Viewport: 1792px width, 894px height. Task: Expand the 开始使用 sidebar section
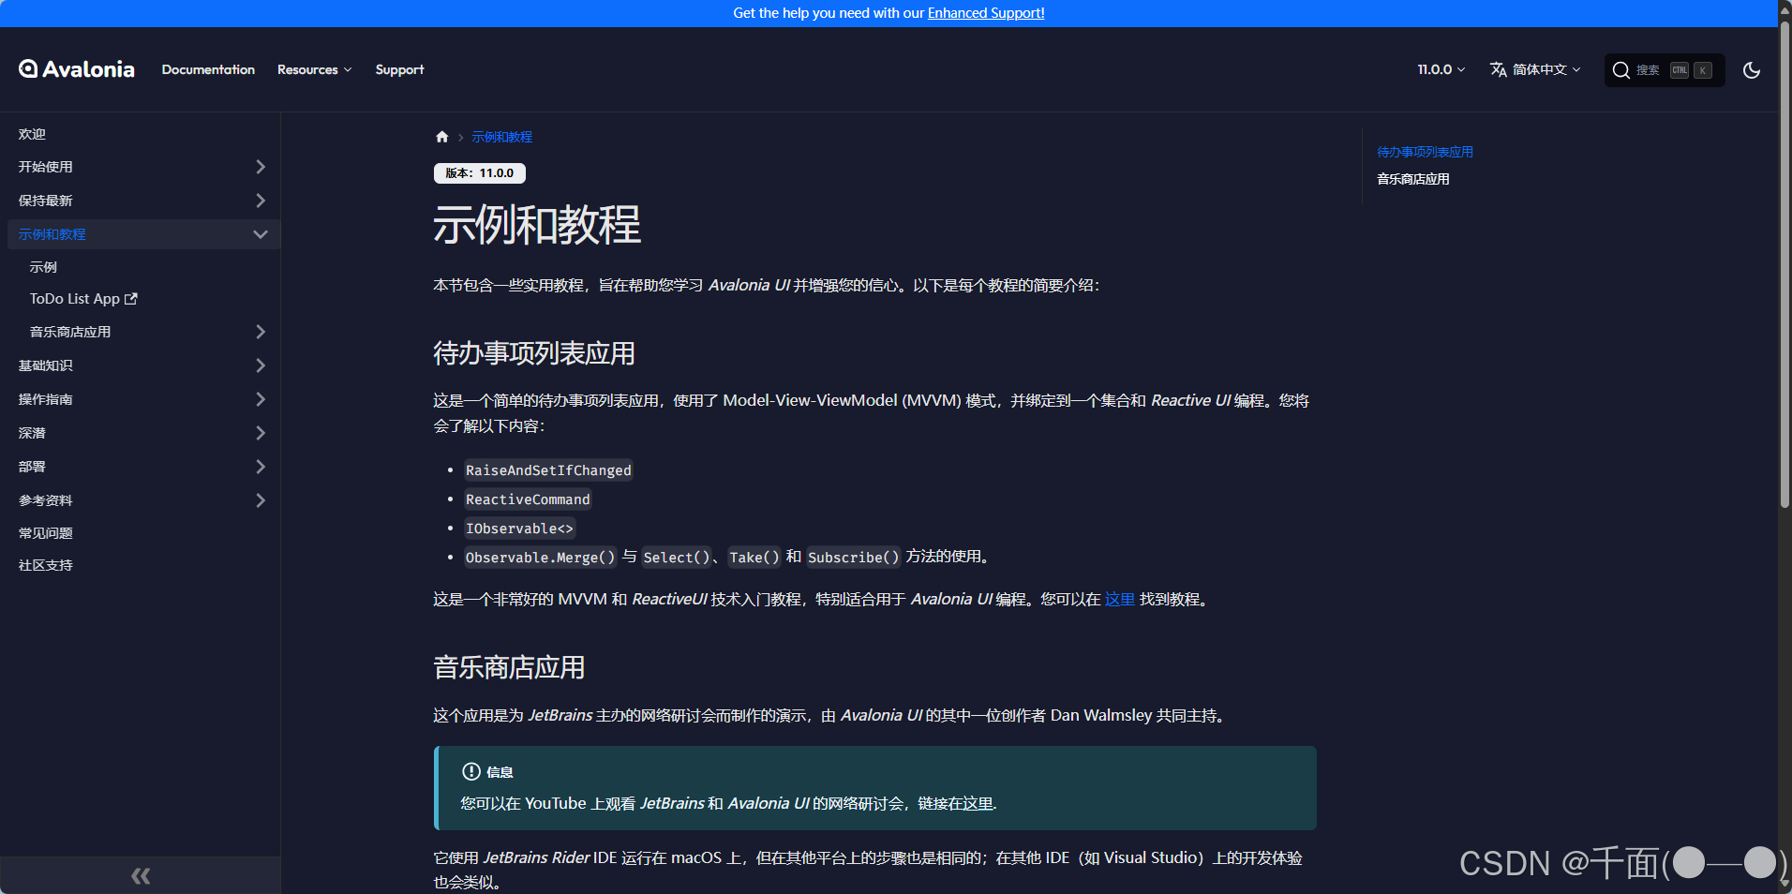pos(261,166)
